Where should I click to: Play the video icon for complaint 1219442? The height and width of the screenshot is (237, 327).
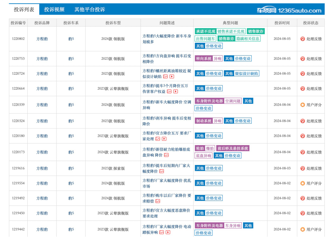point(168,232)
